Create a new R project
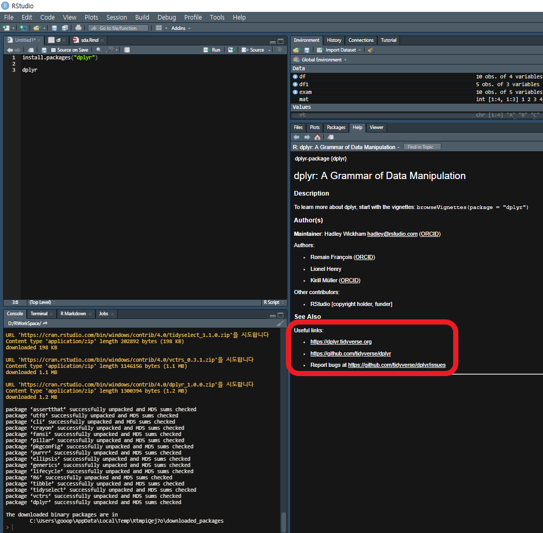543x533 pixels. (x=23, y=28)
